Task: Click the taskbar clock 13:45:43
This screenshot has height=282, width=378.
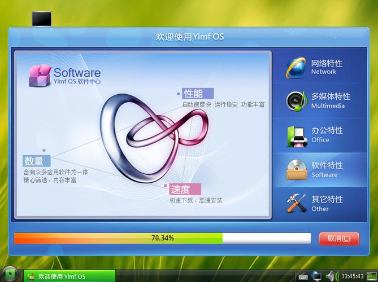Action: [x=352, y=276]
